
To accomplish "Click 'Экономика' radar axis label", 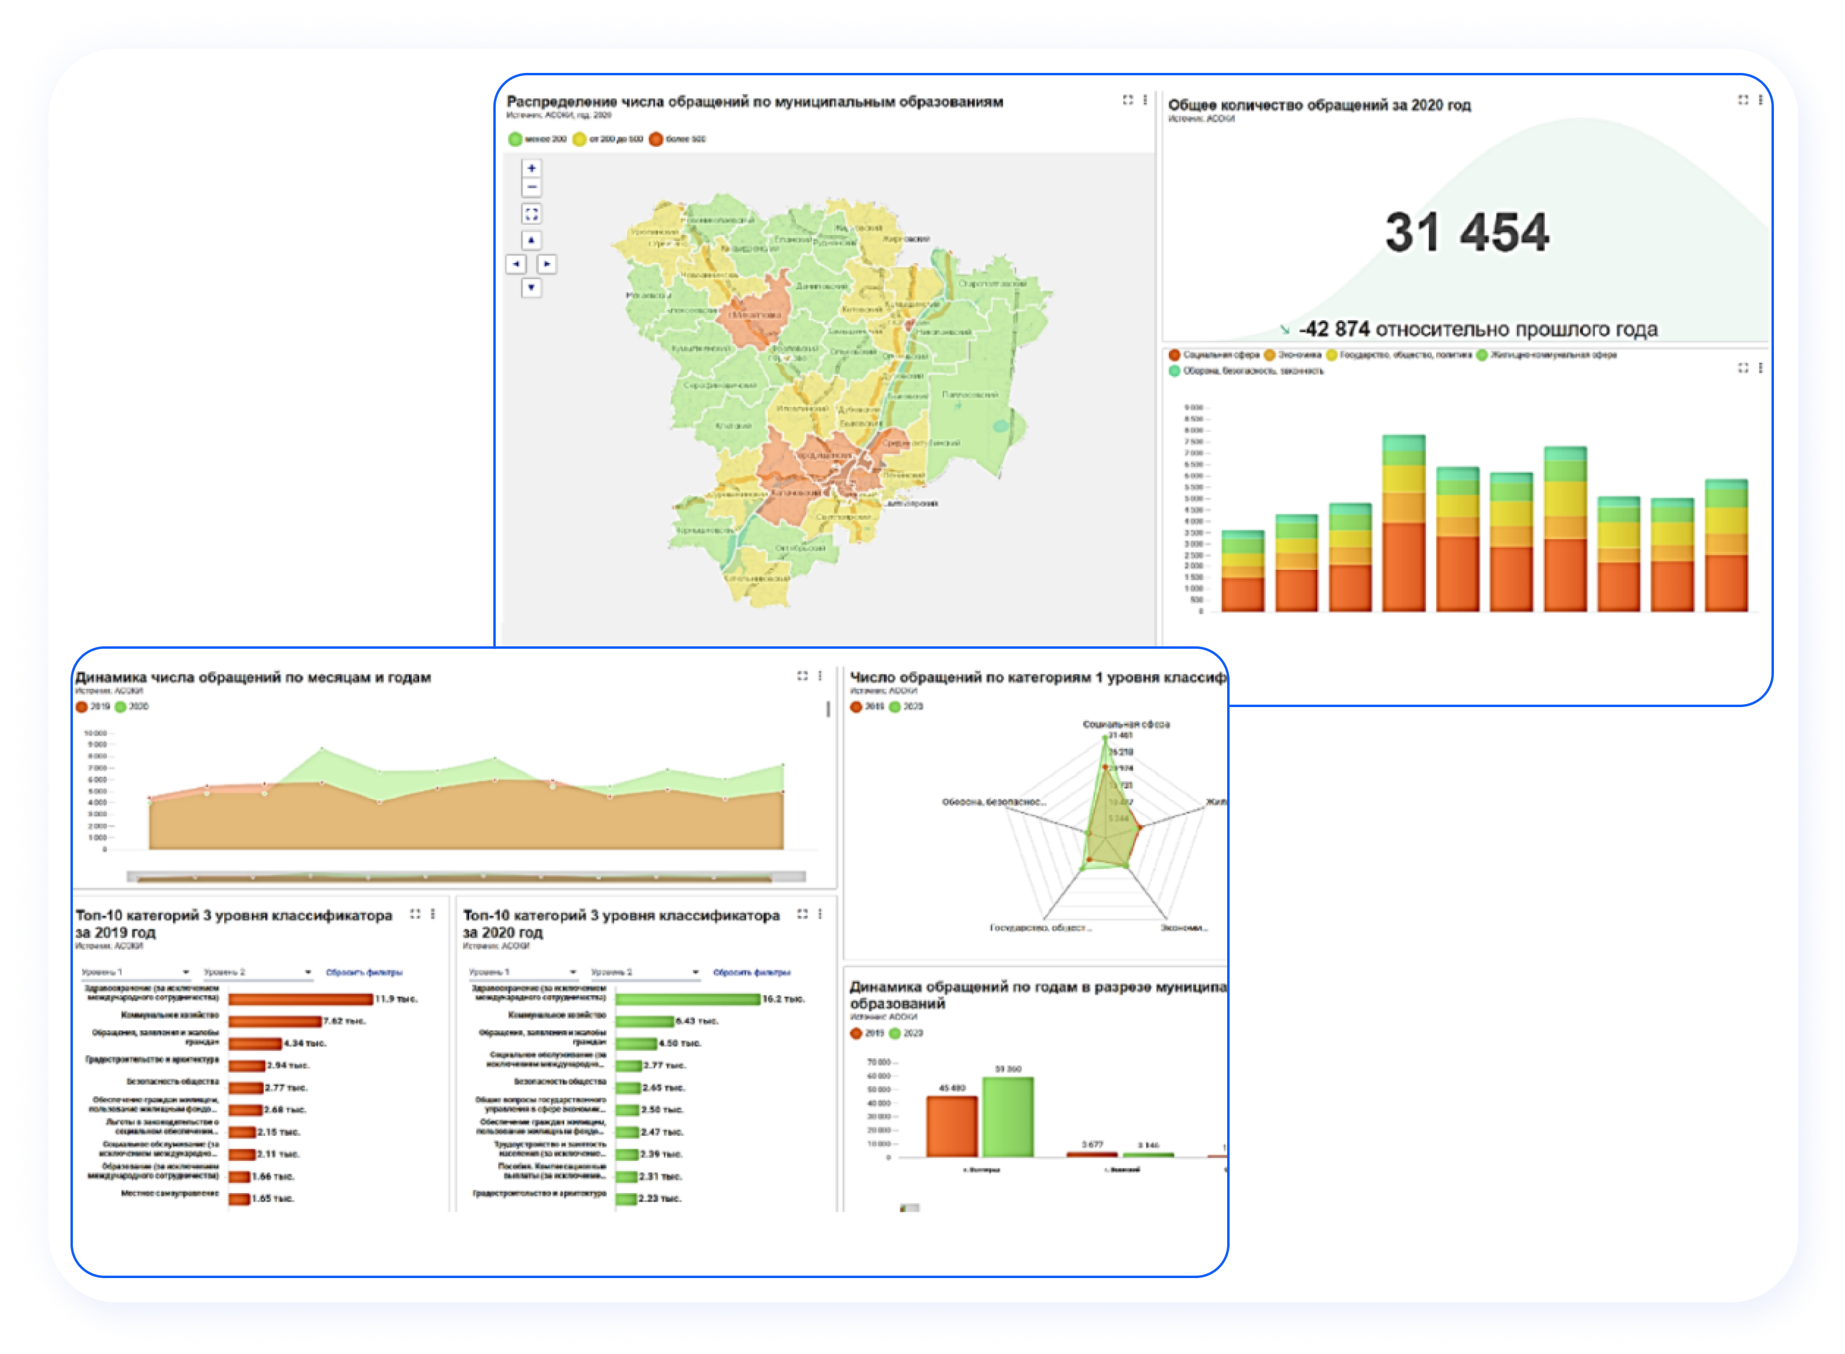I will coord(1185,928).
